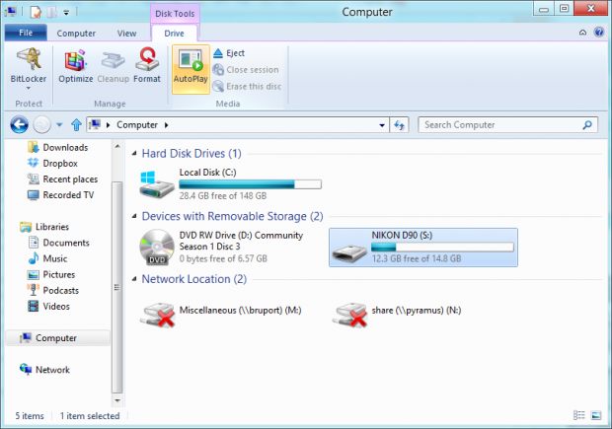Click the system menu icon in title bar
The image size is (612, 429).
pyautogui.click(x=10, y=12)
